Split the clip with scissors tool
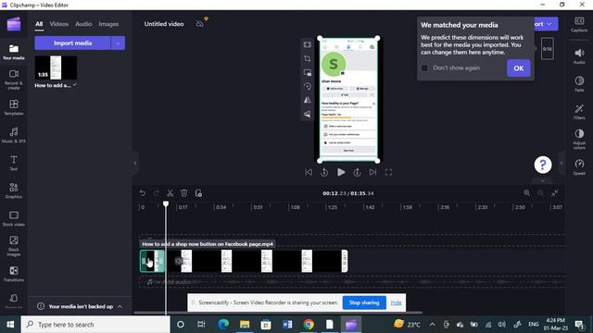 [x=170, y=193]
